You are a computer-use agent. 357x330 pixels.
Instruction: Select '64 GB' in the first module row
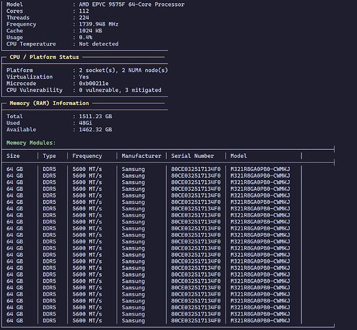point(15,169)
